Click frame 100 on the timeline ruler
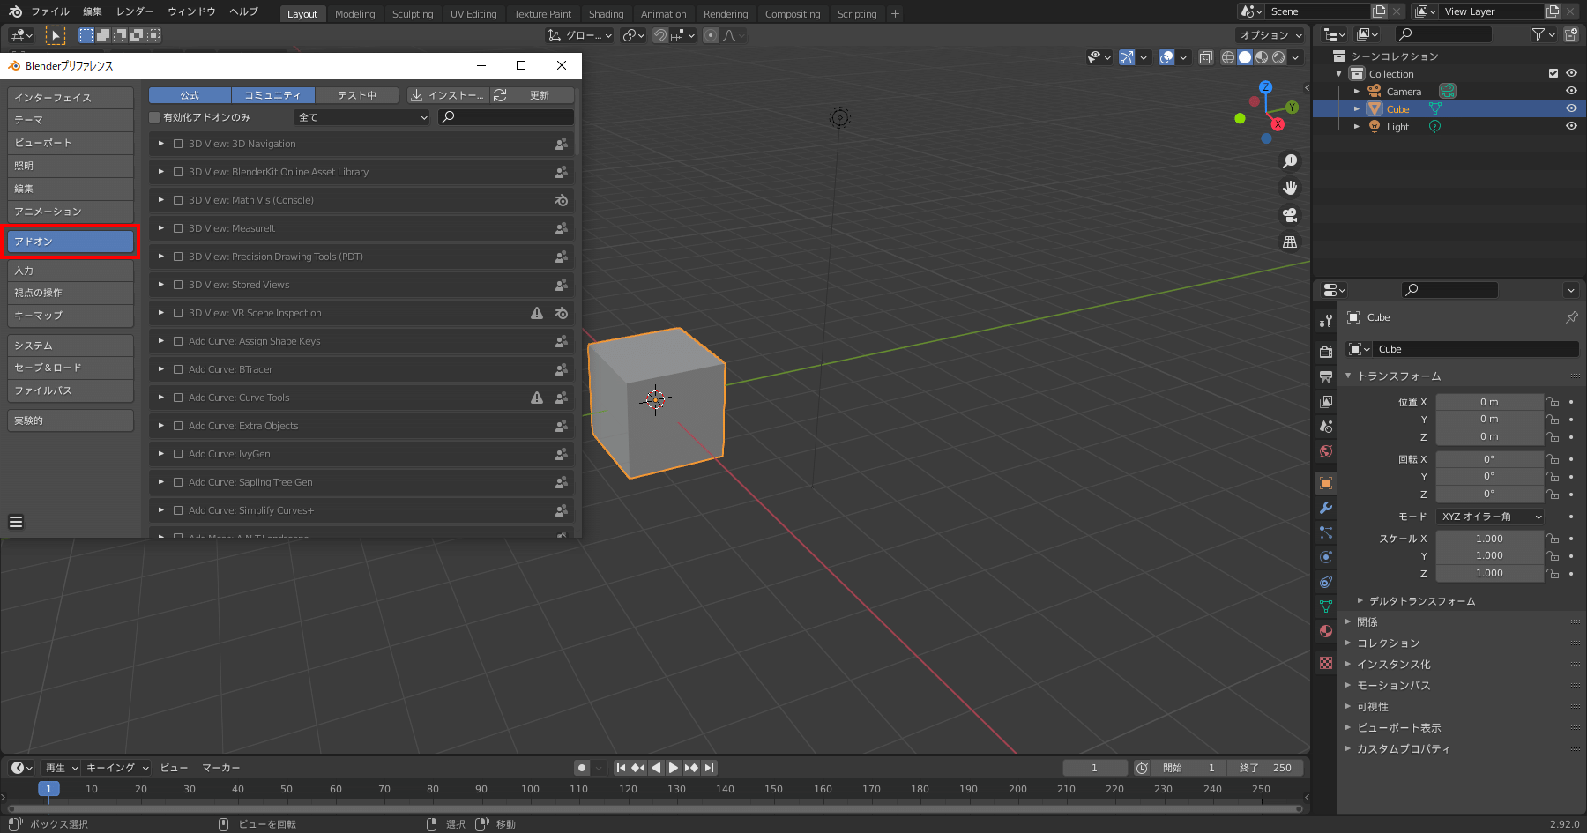1587x833 pixels. pos(530,789)
